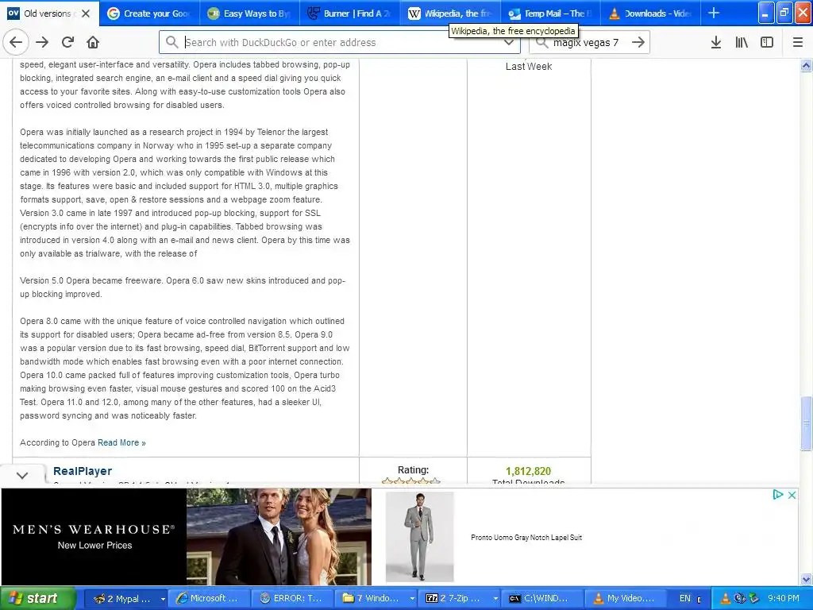Collapse the bottom ad chevron
This screenshot has width=813, height=610.
tap(21, 475)
